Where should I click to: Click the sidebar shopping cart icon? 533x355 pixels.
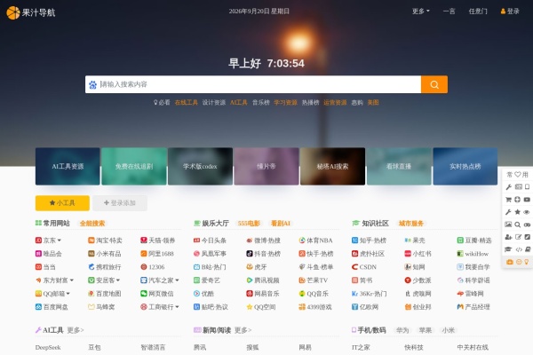[x=508, y=200]
